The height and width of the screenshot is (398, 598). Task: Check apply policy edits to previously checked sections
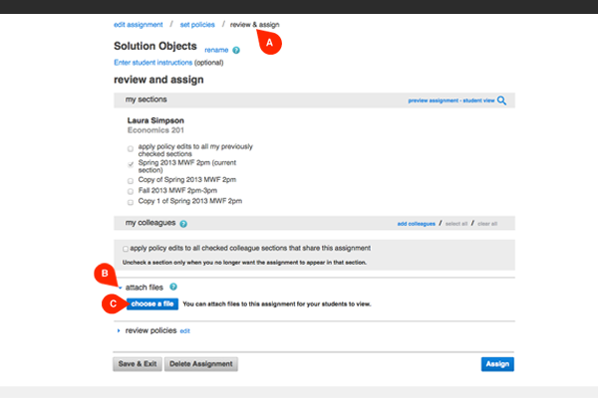tap(131, 147)
